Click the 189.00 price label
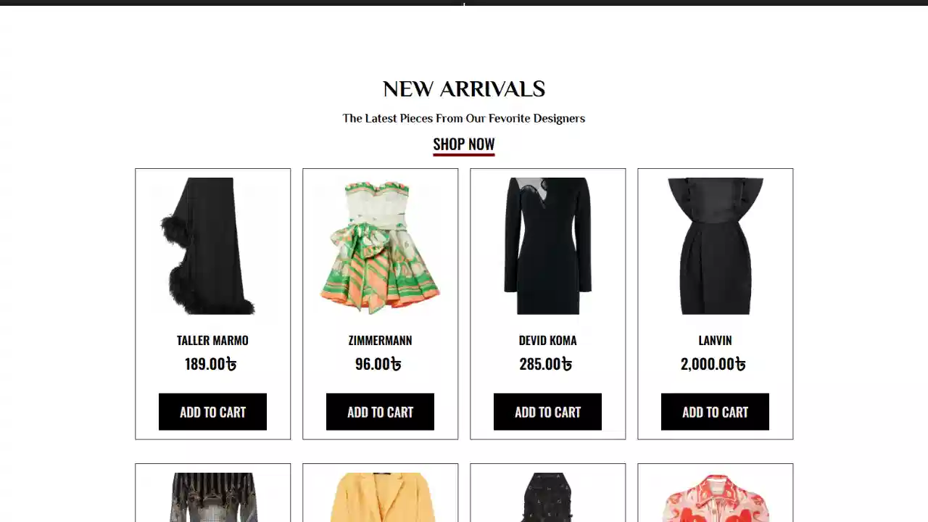Viewport: 928px width, 522px height. 211,364
